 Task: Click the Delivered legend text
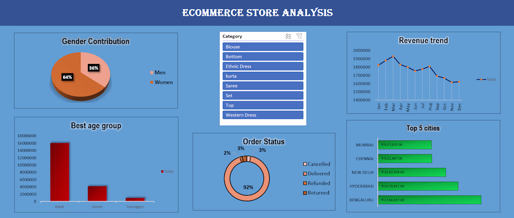click(319, 174)
